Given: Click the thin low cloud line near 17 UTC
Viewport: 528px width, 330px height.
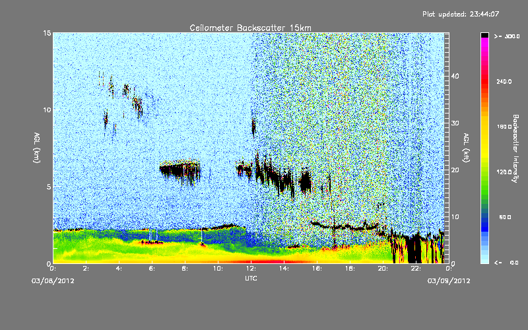Looking at the screenshot, I should pos(344,226).
